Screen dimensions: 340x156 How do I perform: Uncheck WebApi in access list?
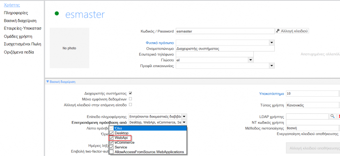coord(111,138)
